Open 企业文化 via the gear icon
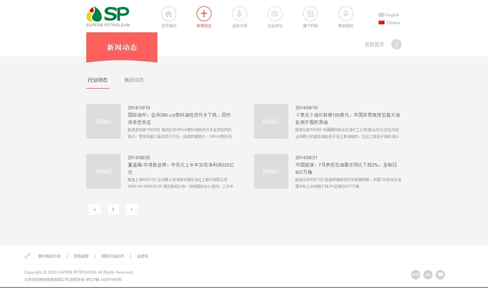The width and height of the screenshot is (488, 288). click(x=274, y=14)
